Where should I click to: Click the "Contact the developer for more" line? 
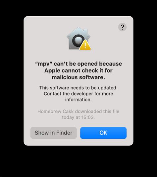coord(78,94)
